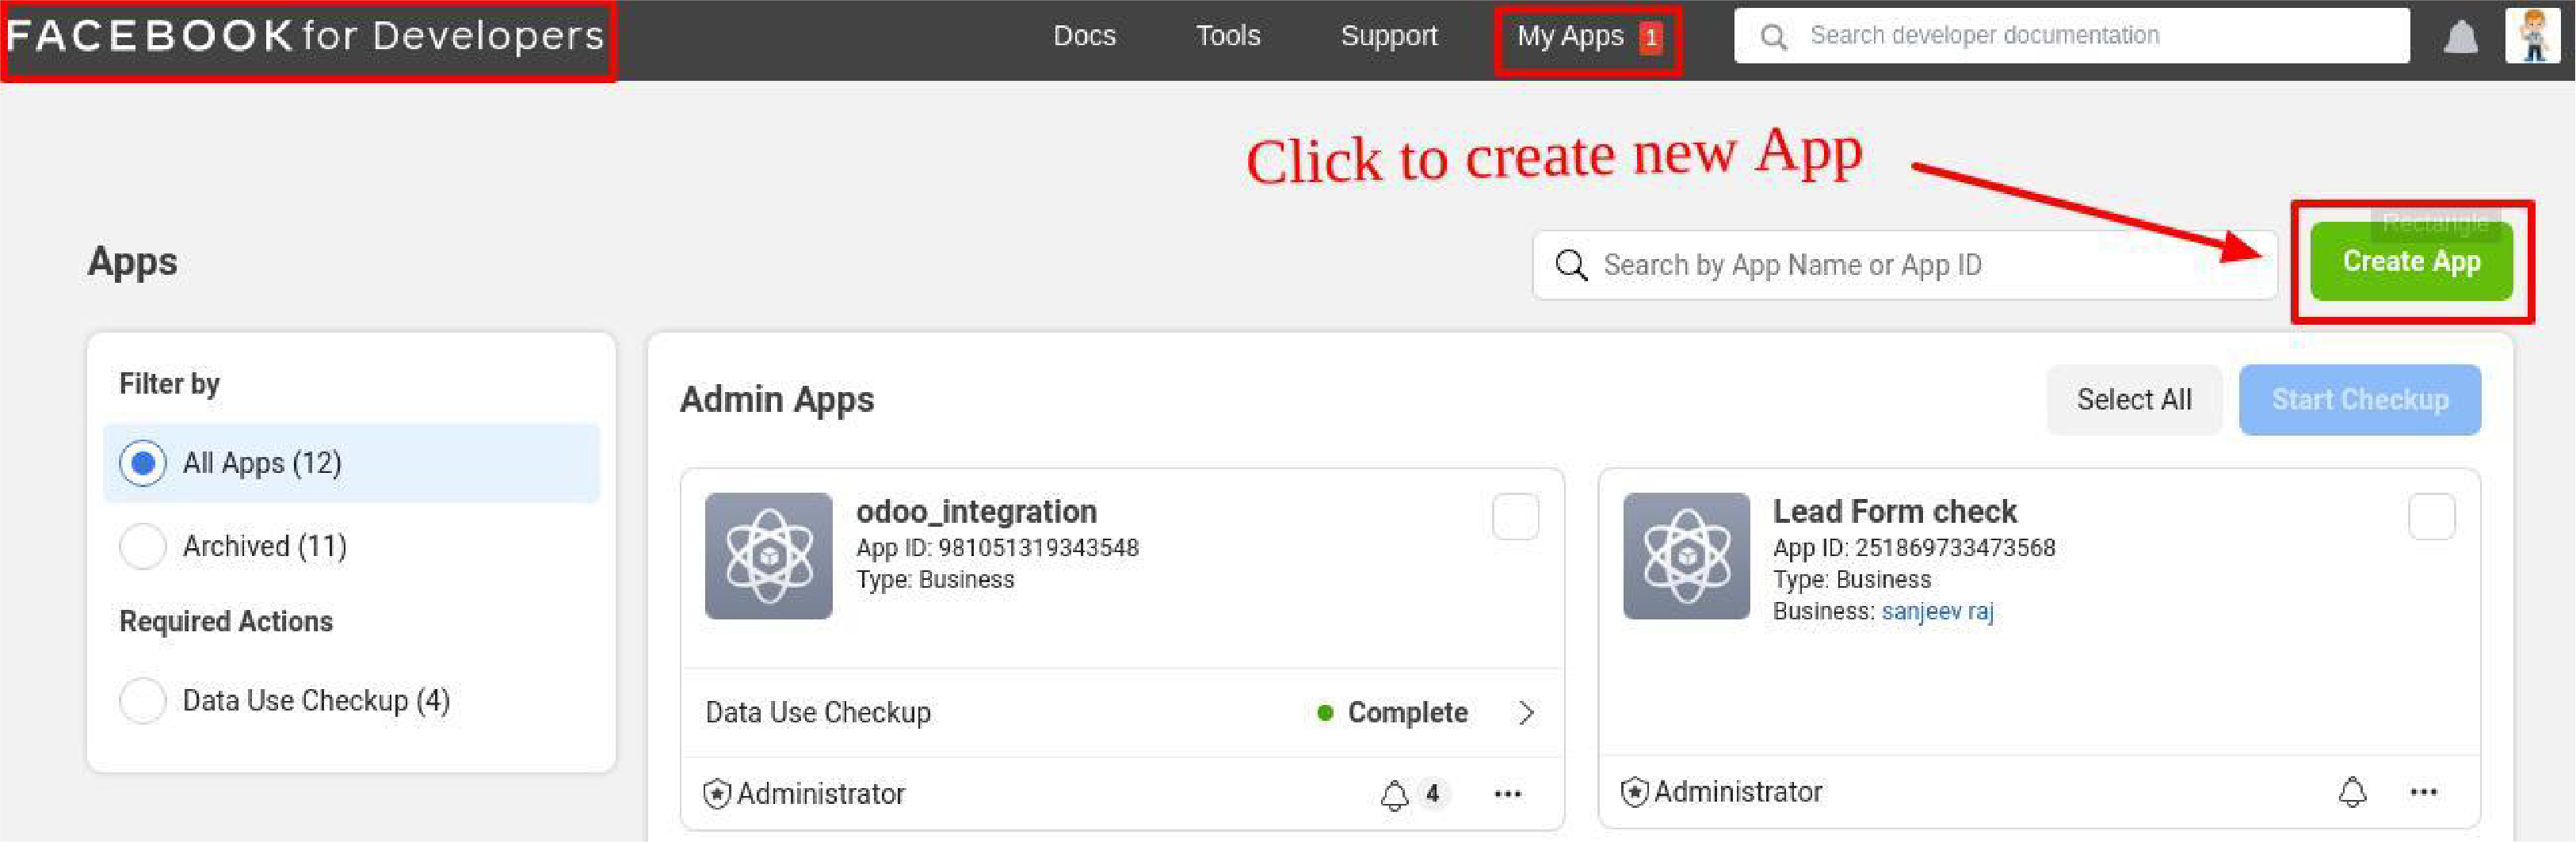This screenshot has width=2576, height=842.
Task: Open the Lead Form check app icon
Action: [1686, 556]
